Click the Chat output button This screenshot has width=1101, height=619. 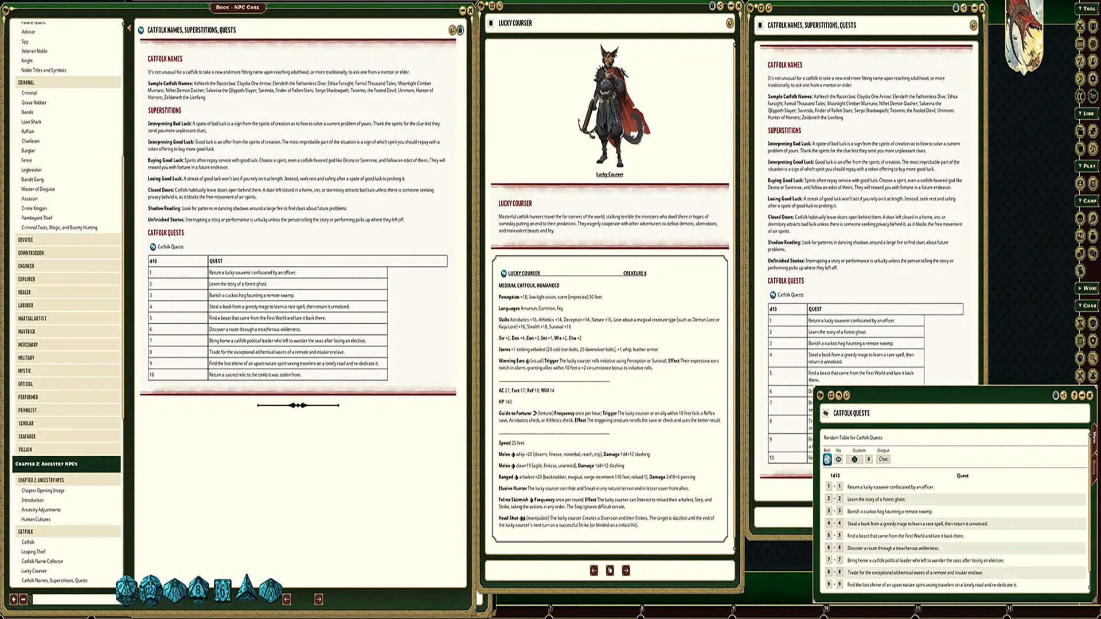[x=883, y=459]
